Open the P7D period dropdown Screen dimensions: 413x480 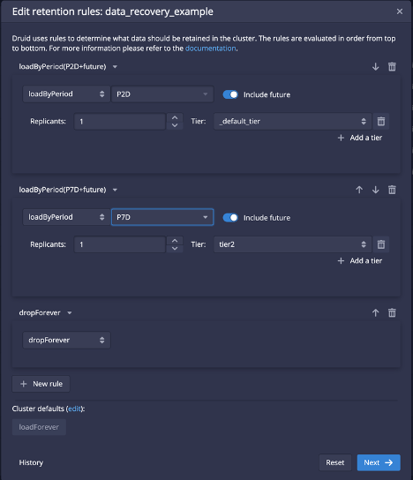(162, 217)
